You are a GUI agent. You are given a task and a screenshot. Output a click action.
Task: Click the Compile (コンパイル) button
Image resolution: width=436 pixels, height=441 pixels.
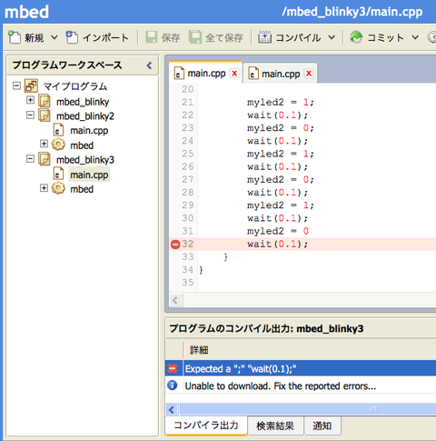289,37
